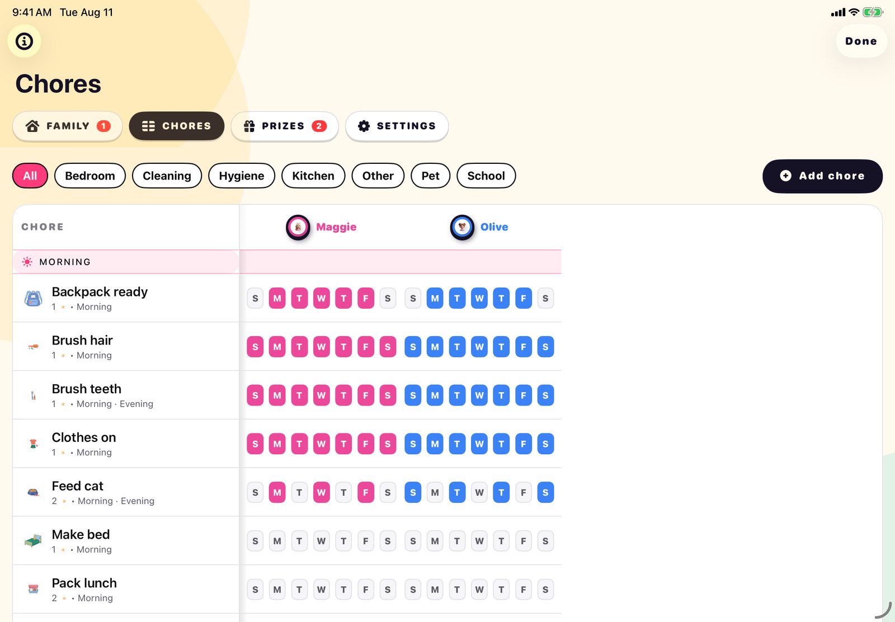Filter chores by Pet
The image size is (895, 622).
pos(431,176)
